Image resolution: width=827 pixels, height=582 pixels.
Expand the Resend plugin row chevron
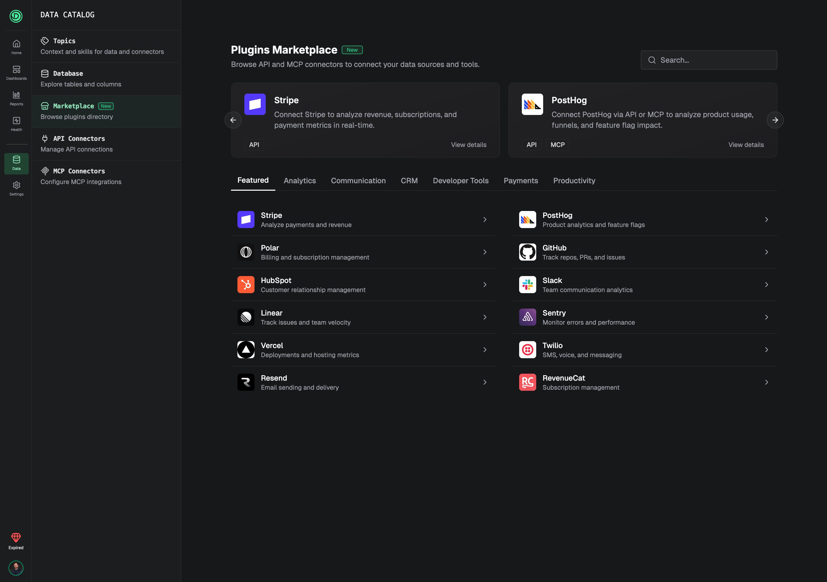484,382
